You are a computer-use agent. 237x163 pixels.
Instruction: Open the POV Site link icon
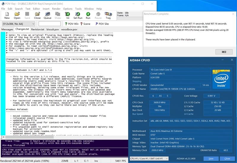pyautogui.click(x=102, y=24)
